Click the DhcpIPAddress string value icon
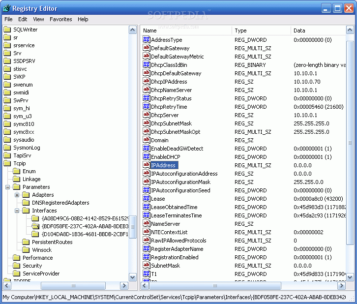 click(147, 82)
